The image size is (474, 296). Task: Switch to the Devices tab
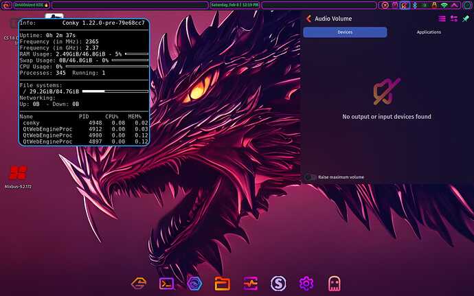click(345, 32)
